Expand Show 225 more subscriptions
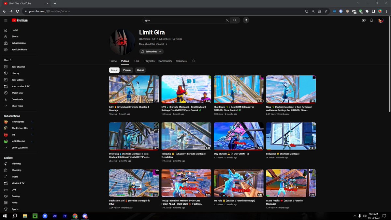This screenshot has width=391, height=220. [x=20, y=148]
